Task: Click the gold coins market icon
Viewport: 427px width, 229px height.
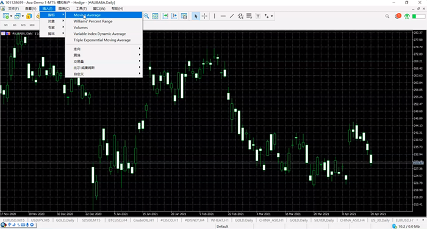Action: coord(29,16)
